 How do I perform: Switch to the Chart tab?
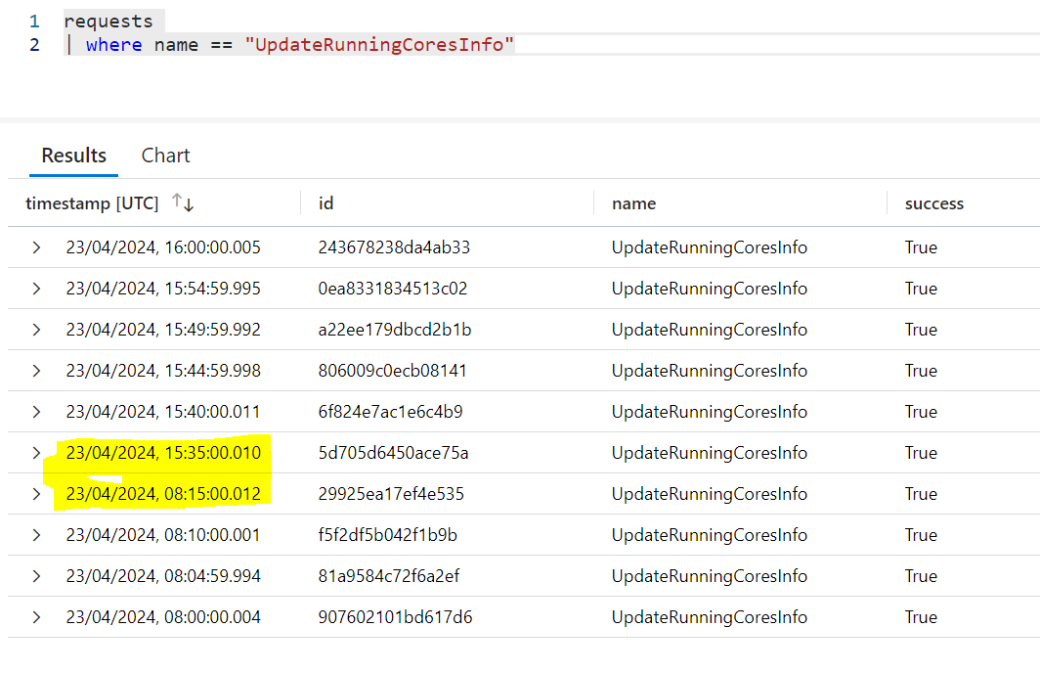coord(165,156)
